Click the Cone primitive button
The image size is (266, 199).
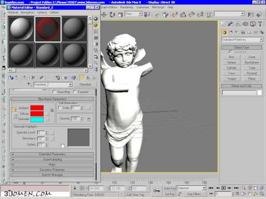[252, 57]
